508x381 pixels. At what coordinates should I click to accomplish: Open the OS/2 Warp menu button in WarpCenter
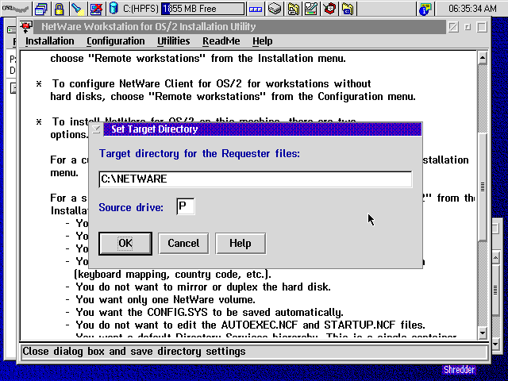(x=16, y=9)
